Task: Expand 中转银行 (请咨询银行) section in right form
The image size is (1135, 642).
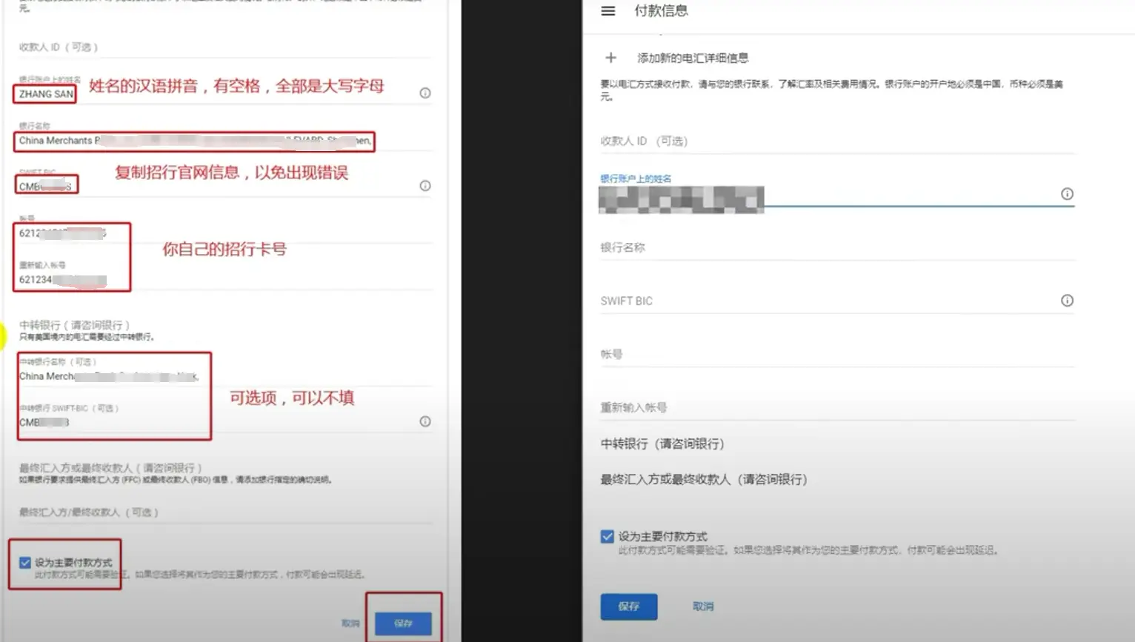Action: [x=662, y=444]
